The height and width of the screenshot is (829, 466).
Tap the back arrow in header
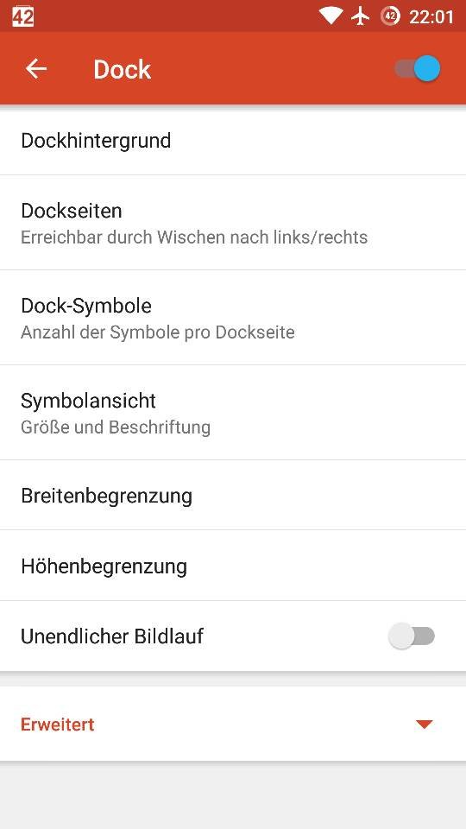coord(36,69)
